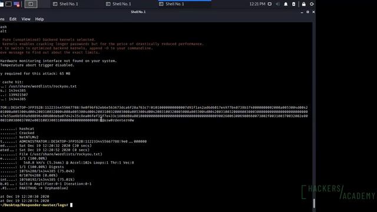Click the terminal prompt cursor line
The height and width of the screenshot is (212, 377).
click(36, 205)
